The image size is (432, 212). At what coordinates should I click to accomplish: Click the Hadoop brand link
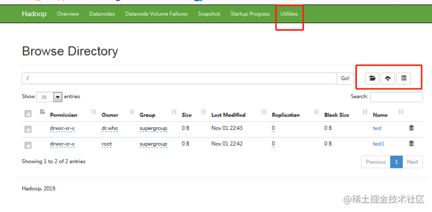coord(34,14)
